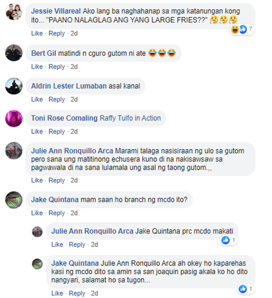Open Aldrin Lester Lumaban's avatar

[14, 86]
